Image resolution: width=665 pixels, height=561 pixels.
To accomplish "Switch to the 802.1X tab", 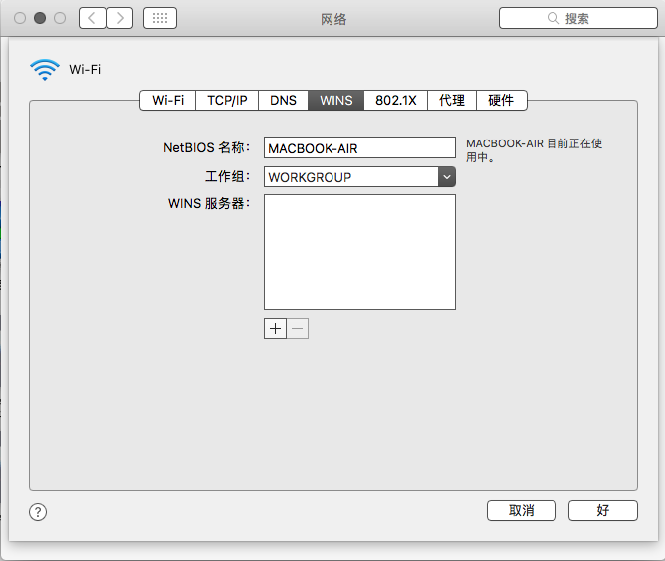I will pyautogui.click(x=395, y=101).
